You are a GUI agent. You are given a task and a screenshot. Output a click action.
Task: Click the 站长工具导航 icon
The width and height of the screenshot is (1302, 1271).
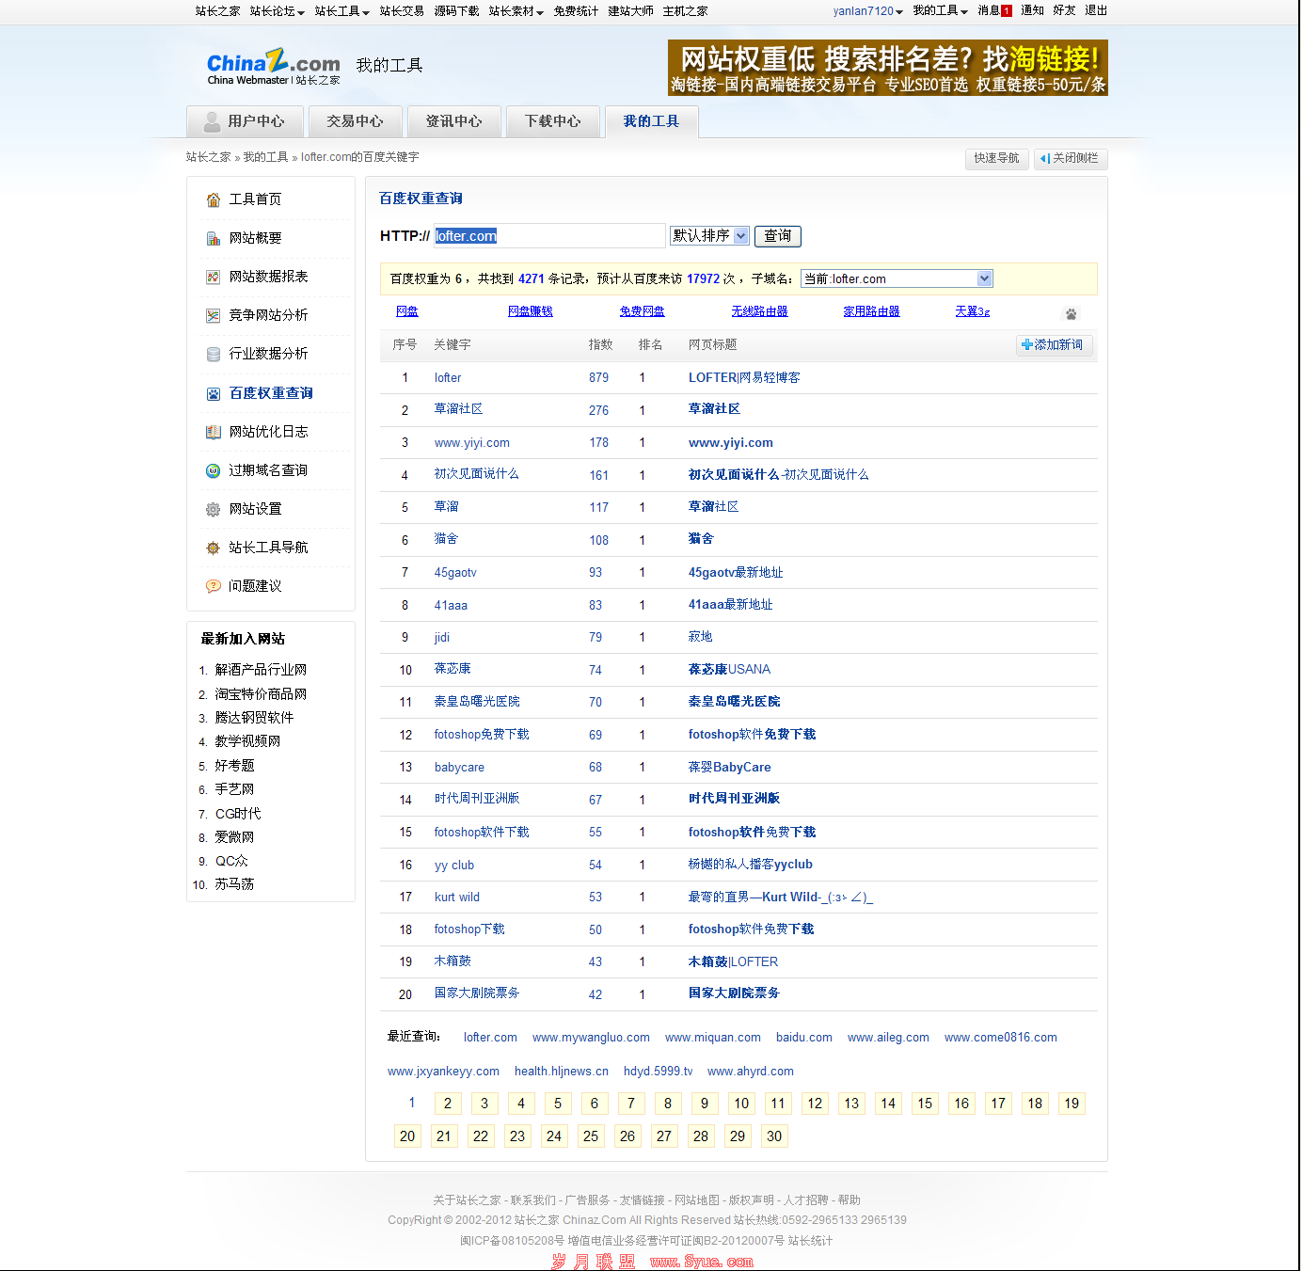[214, 548]
